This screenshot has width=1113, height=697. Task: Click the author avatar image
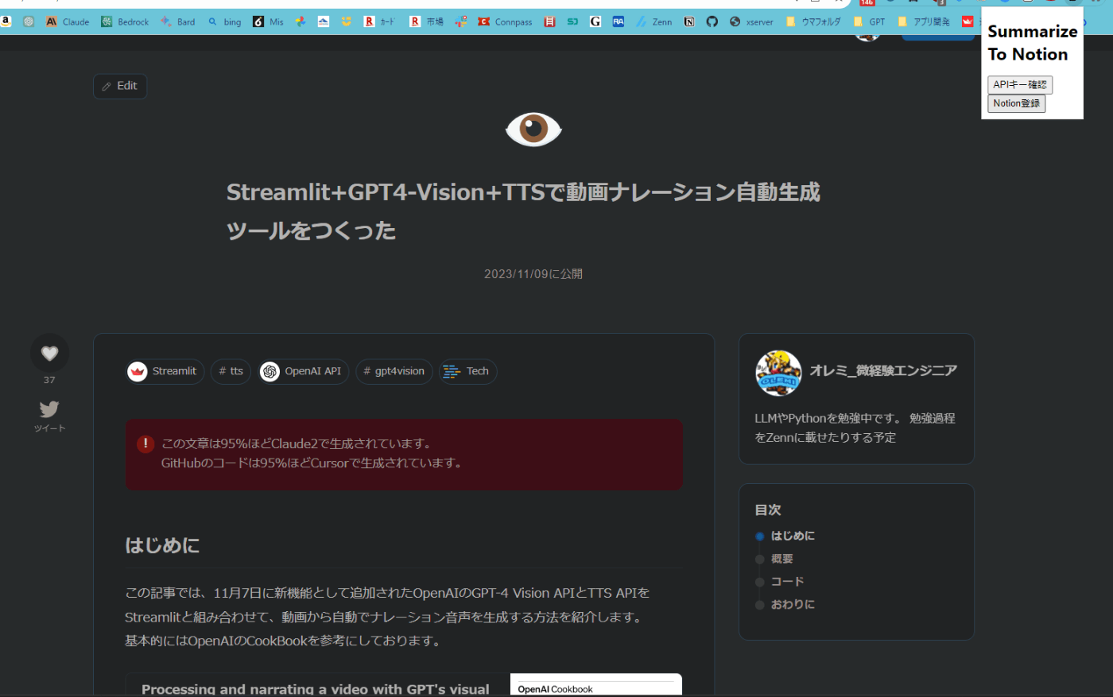[x=778, y=373]
